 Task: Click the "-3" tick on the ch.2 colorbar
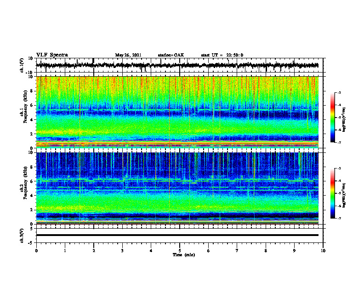click(339, 169)
